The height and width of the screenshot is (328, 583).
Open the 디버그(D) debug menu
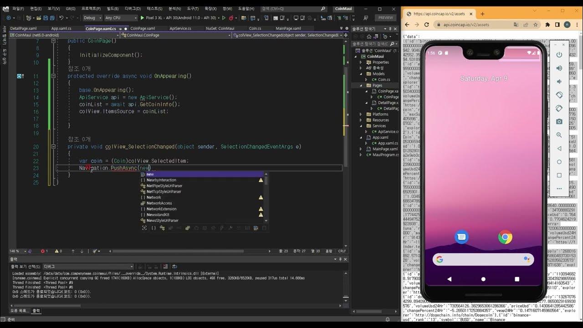[x=133, y=9]
